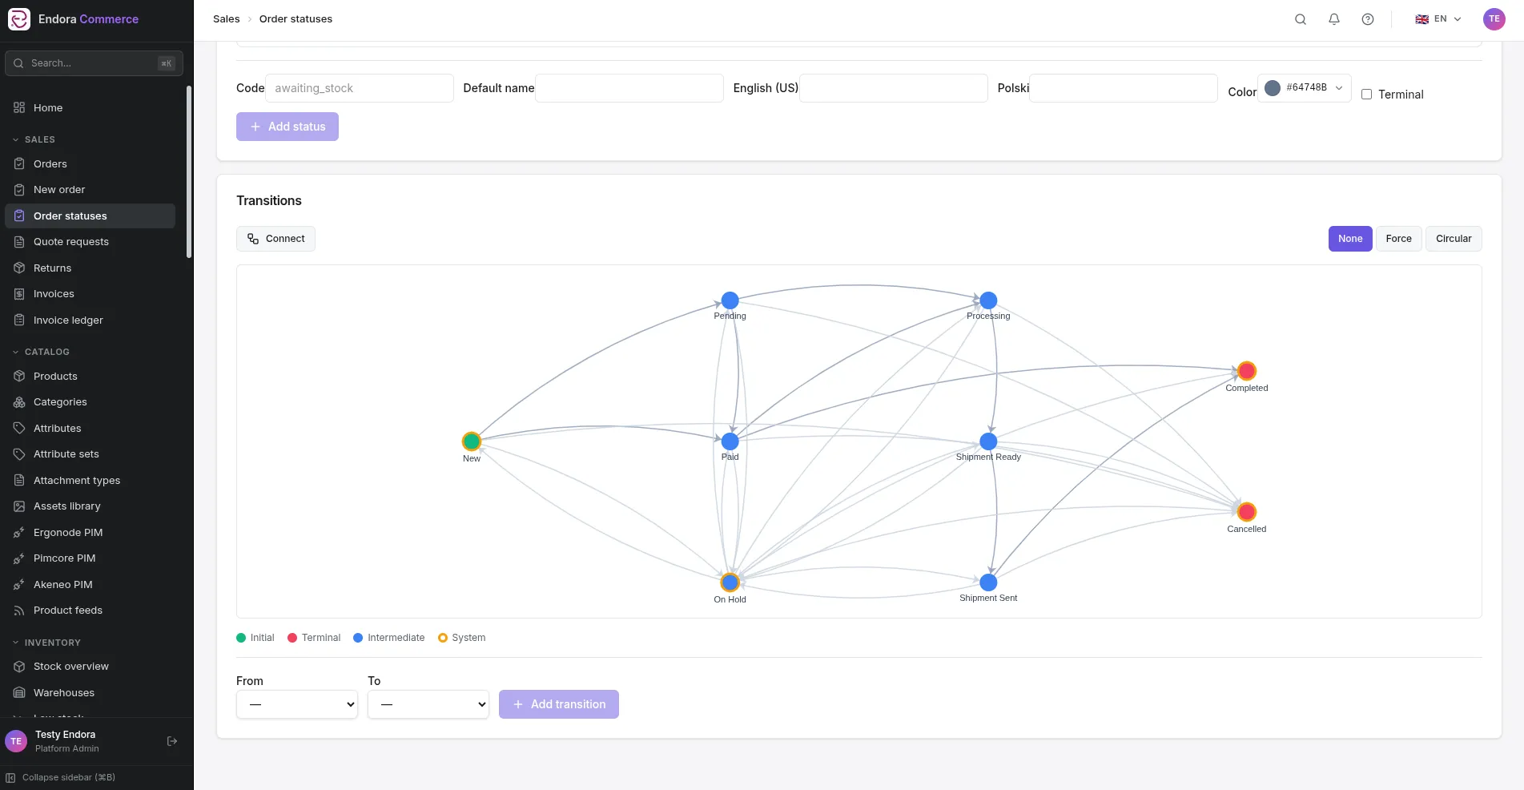
Task: Click the sidebar Search field
Action: coord(94,63)
